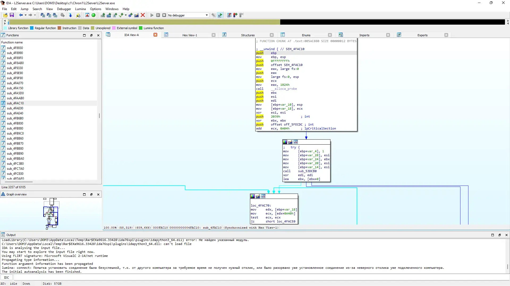
Task: Click the IDC command input field
Action: pyautogui.click(x=261, y=278)
